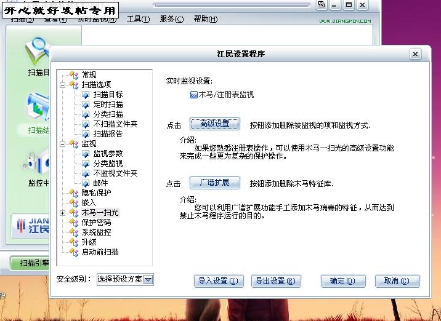Click the restore icon in main window title bar

[322, 5]
